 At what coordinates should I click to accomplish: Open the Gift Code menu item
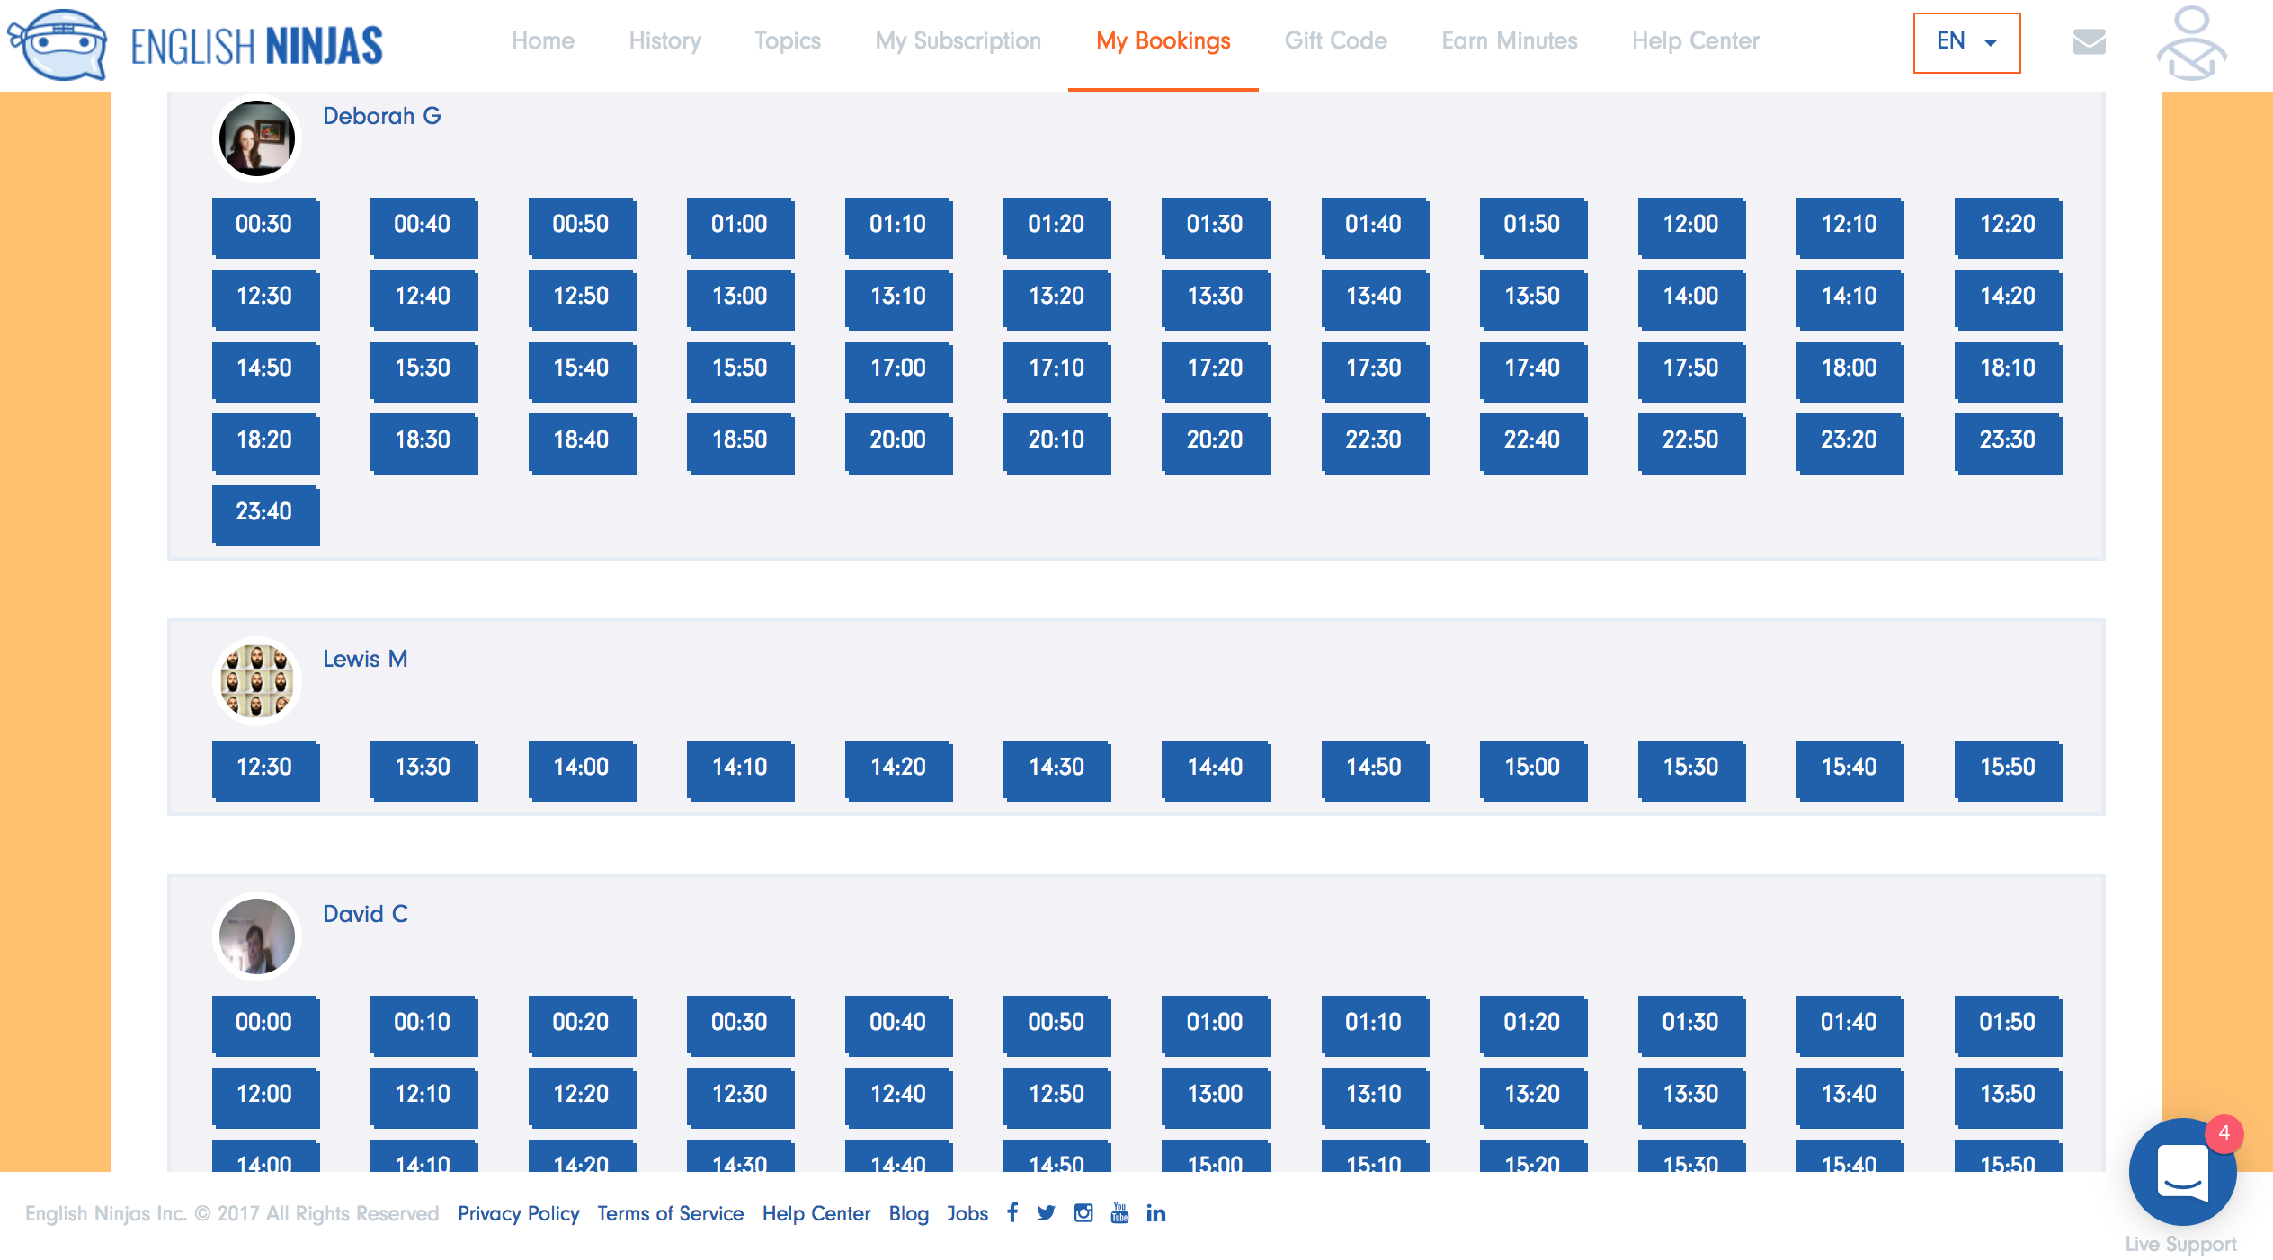tap(1335, 41)
